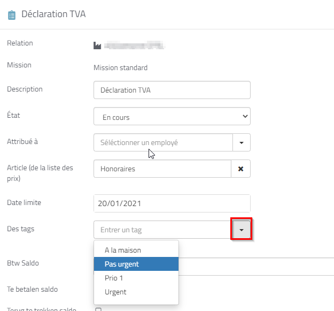Click the 'Déclaration TVA' page heading

pos(53,14)
